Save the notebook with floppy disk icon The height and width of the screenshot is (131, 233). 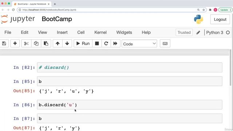[x=4, y=43]
